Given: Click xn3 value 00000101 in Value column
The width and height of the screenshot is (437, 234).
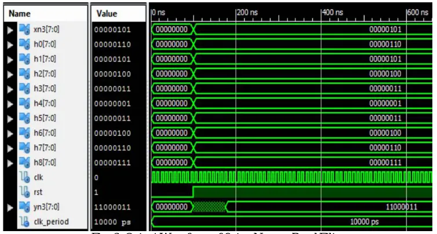Looking at the screenshot, I should 112,30.
